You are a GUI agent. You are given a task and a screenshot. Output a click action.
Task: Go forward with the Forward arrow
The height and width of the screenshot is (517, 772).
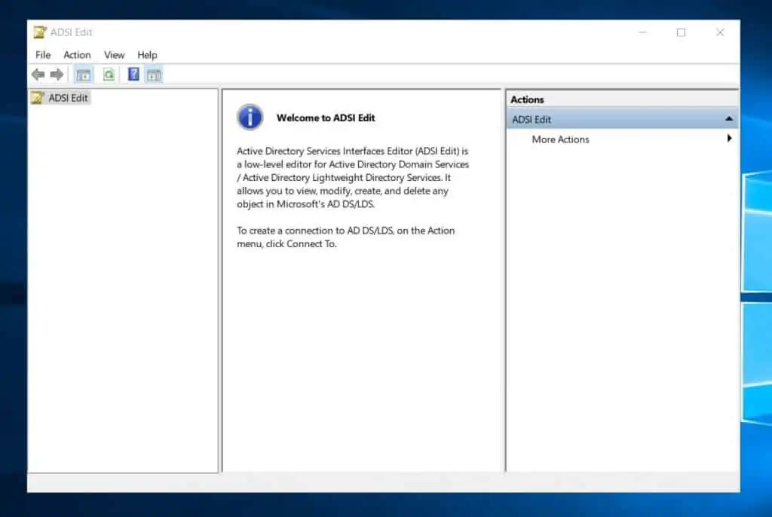tap(57, 75)
